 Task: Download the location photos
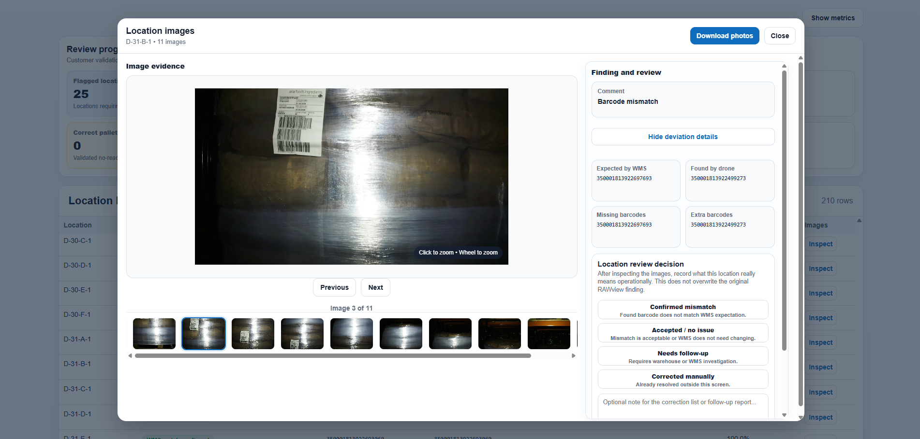coord(724,36)
